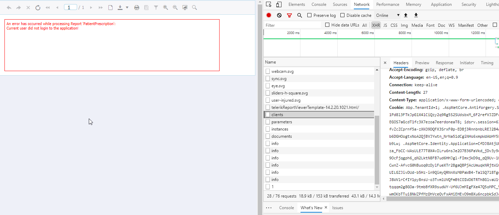Close the What's New drawer tab

pos(326,207)
